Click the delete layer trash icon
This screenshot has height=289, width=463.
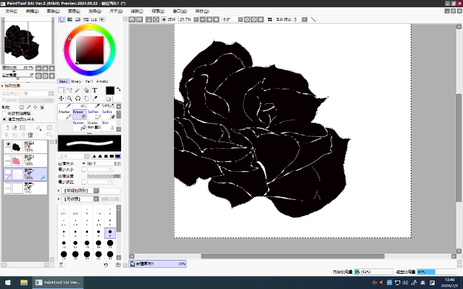(x=30, y=135)
